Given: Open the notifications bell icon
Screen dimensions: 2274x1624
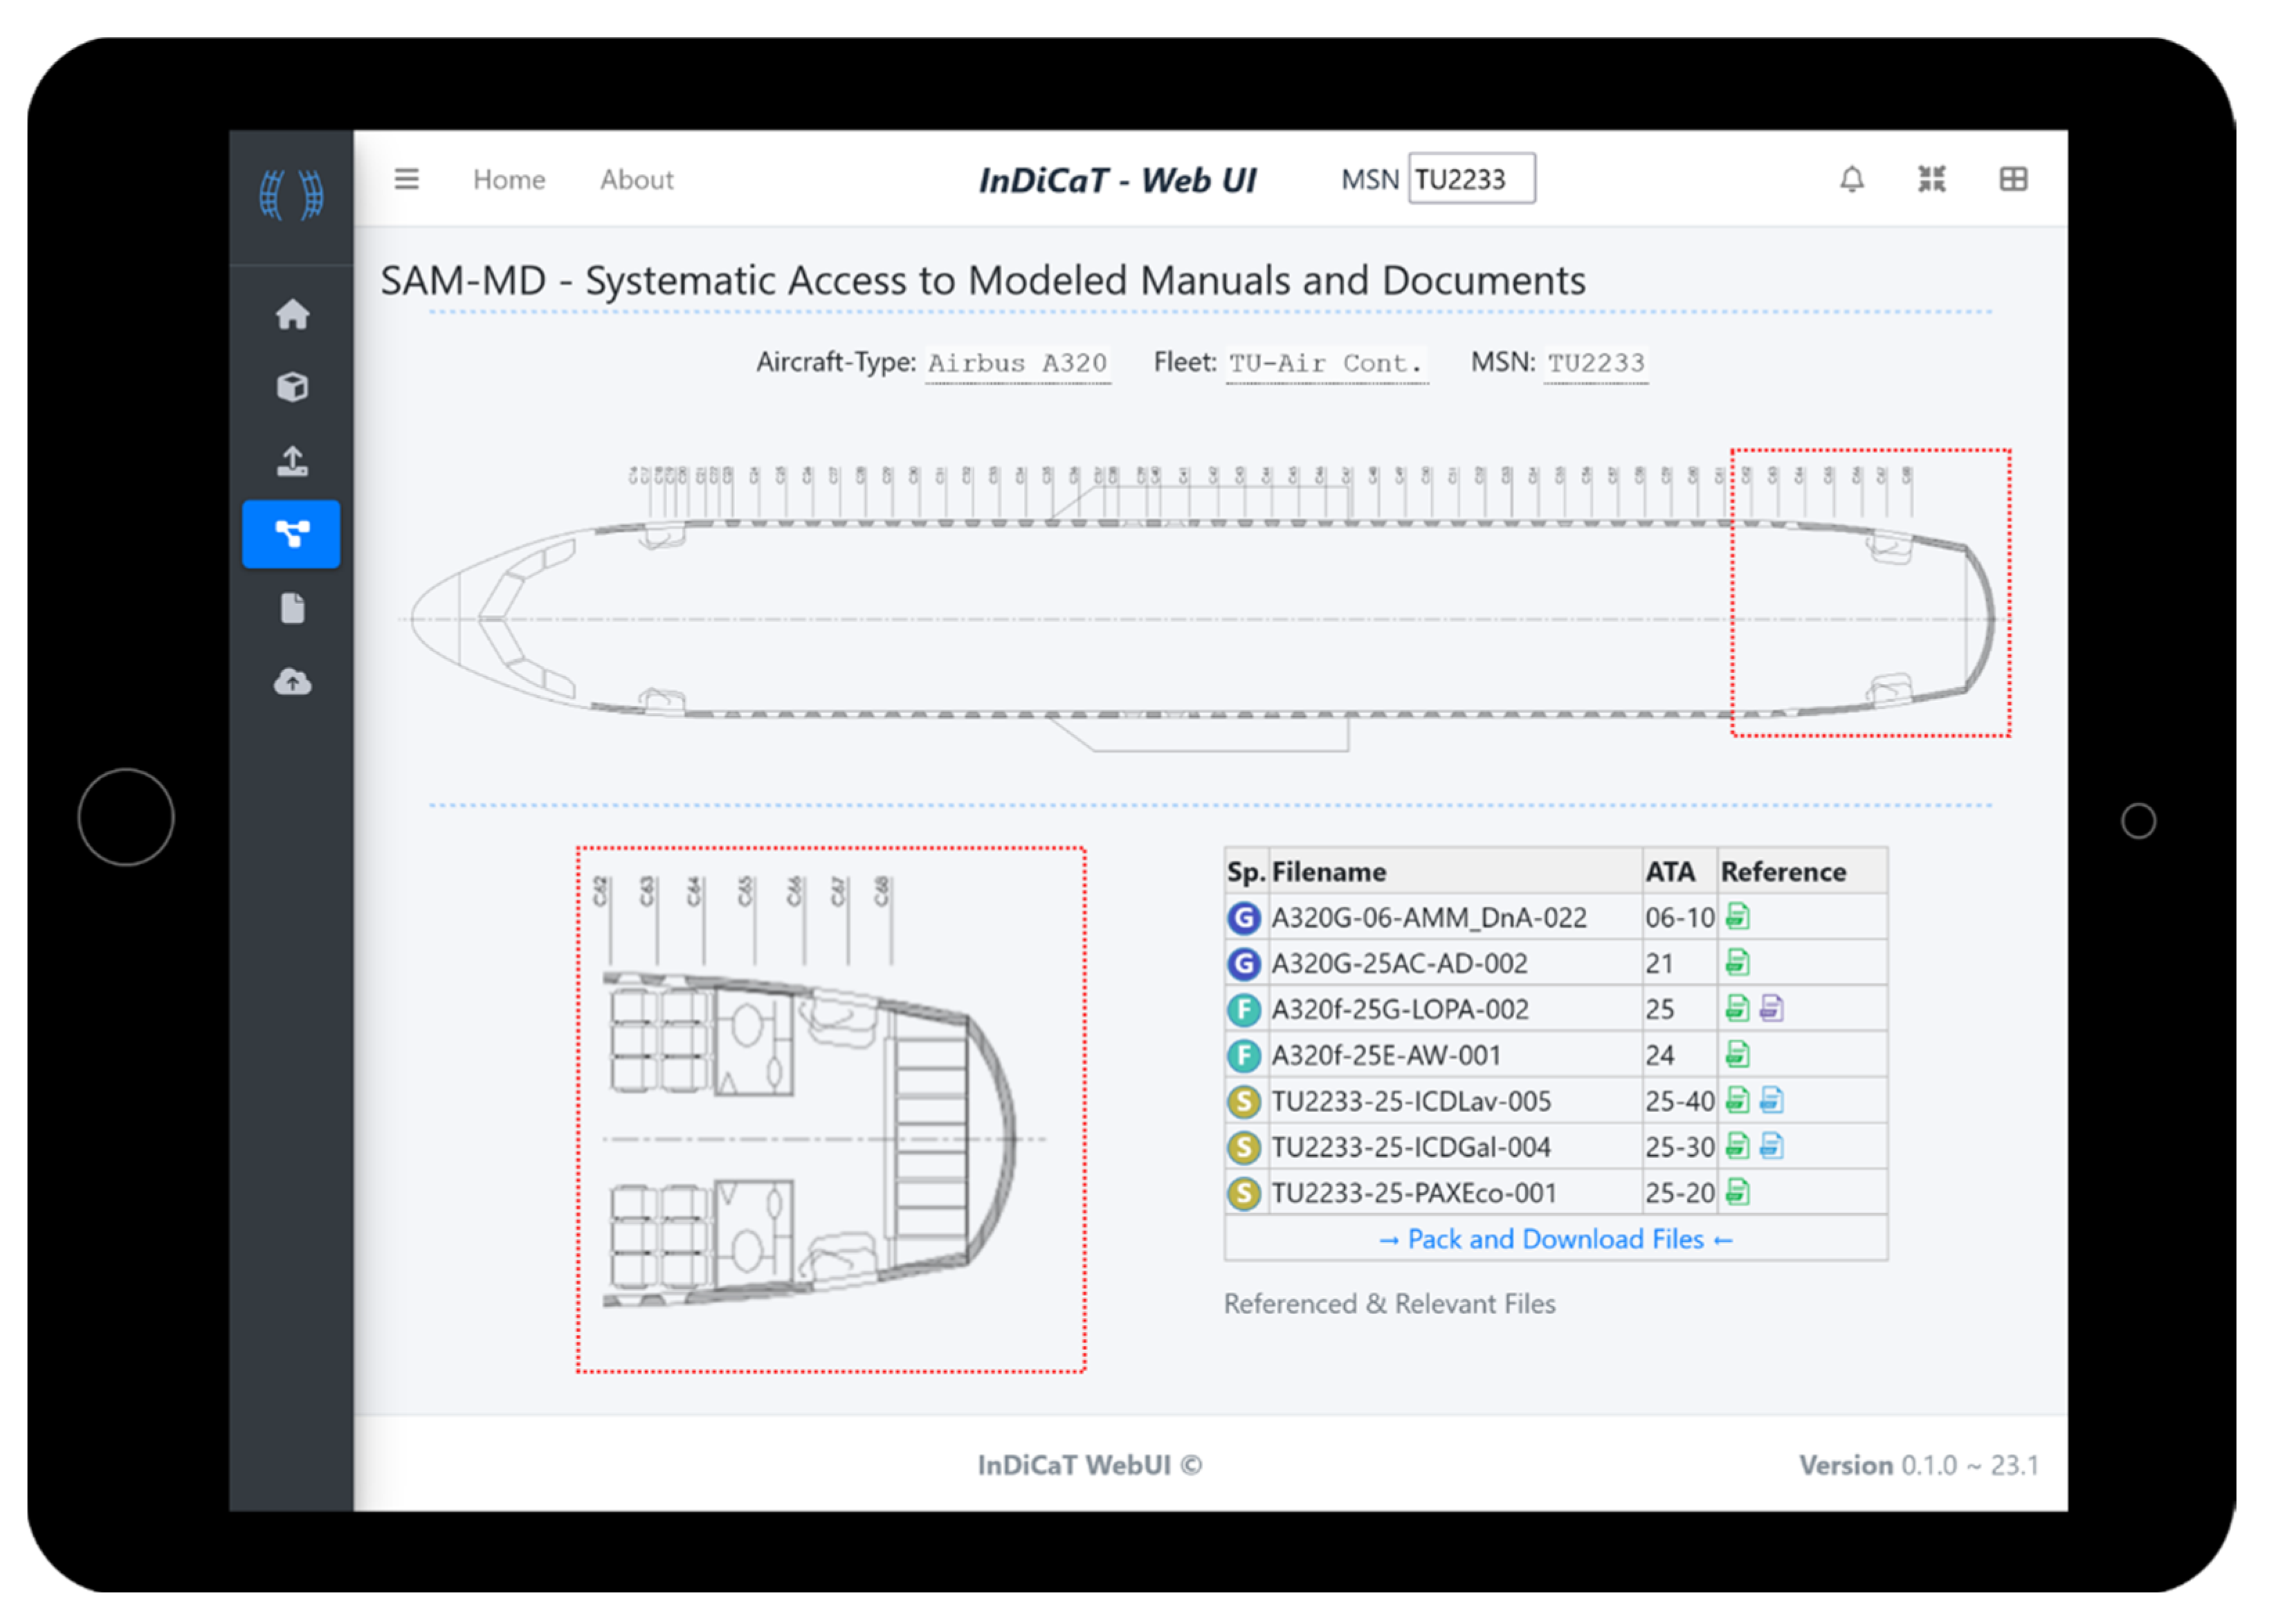Looking at the screenshot, I should click(1852, 180).
